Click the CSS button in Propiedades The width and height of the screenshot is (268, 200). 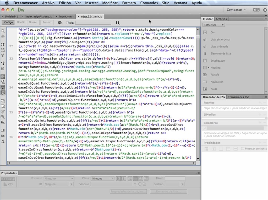tap(8, 185)
